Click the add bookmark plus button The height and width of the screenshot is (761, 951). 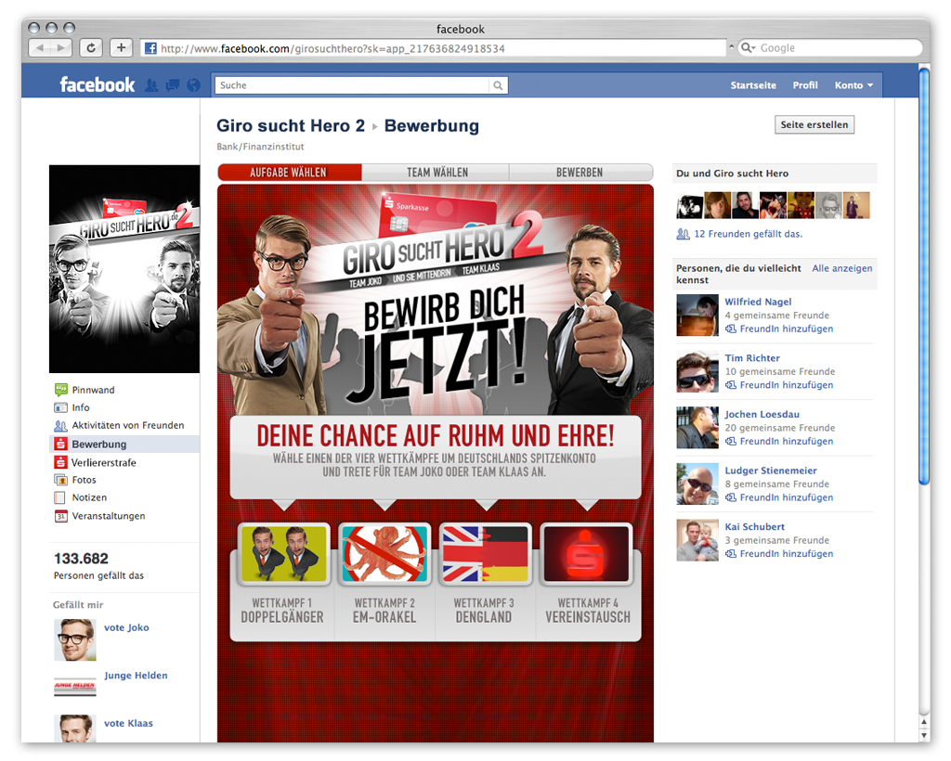[122, 48]
